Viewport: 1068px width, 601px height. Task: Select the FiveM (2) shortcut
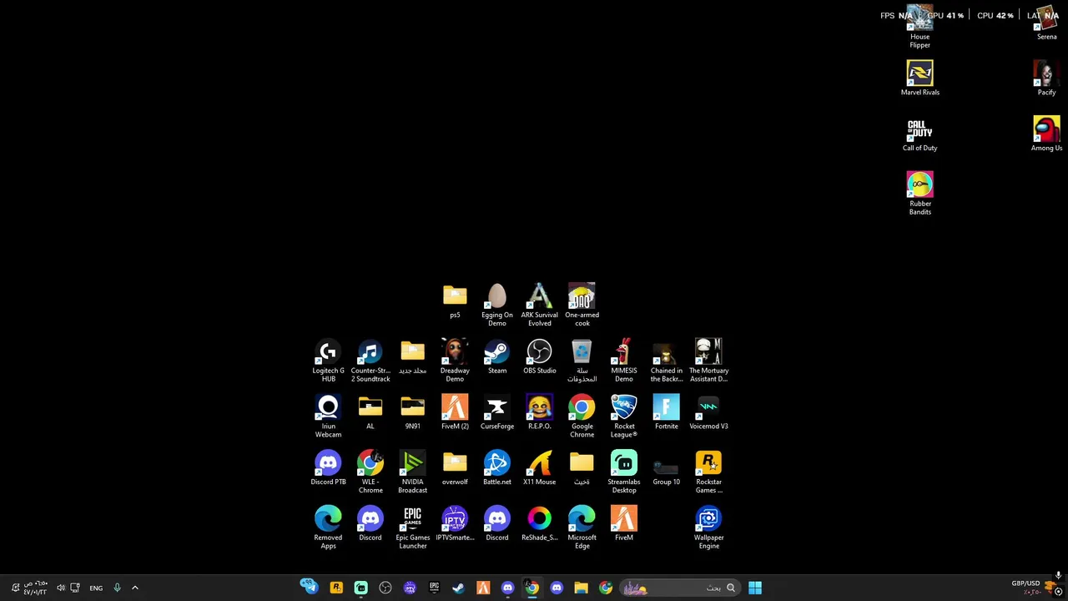(x=455, y=412)
